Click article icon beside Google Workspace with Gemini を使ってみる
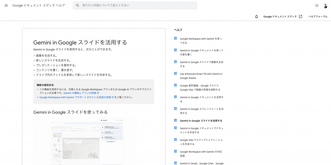Image resolution: width=331 pixels, height=165 pixels. click(x=175, y=38)
